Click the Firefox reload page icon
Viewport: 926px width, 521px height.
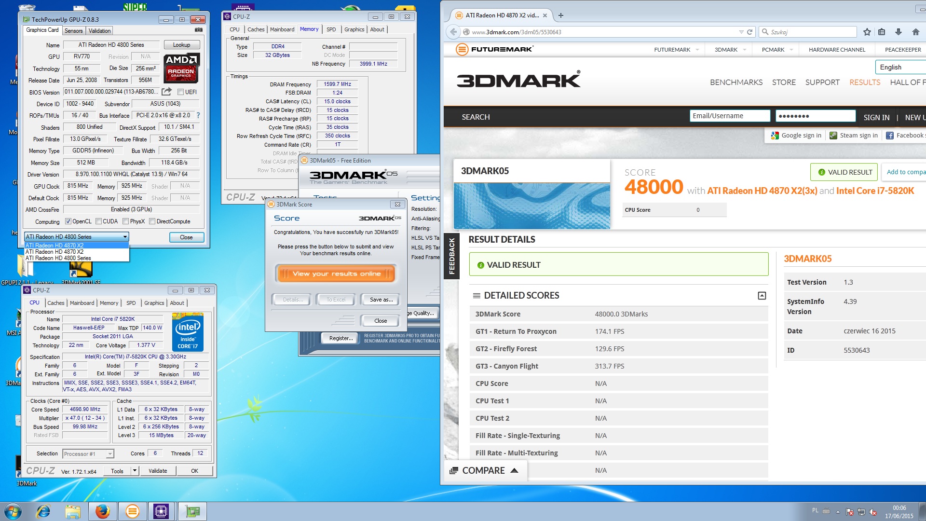pos(749,32)
